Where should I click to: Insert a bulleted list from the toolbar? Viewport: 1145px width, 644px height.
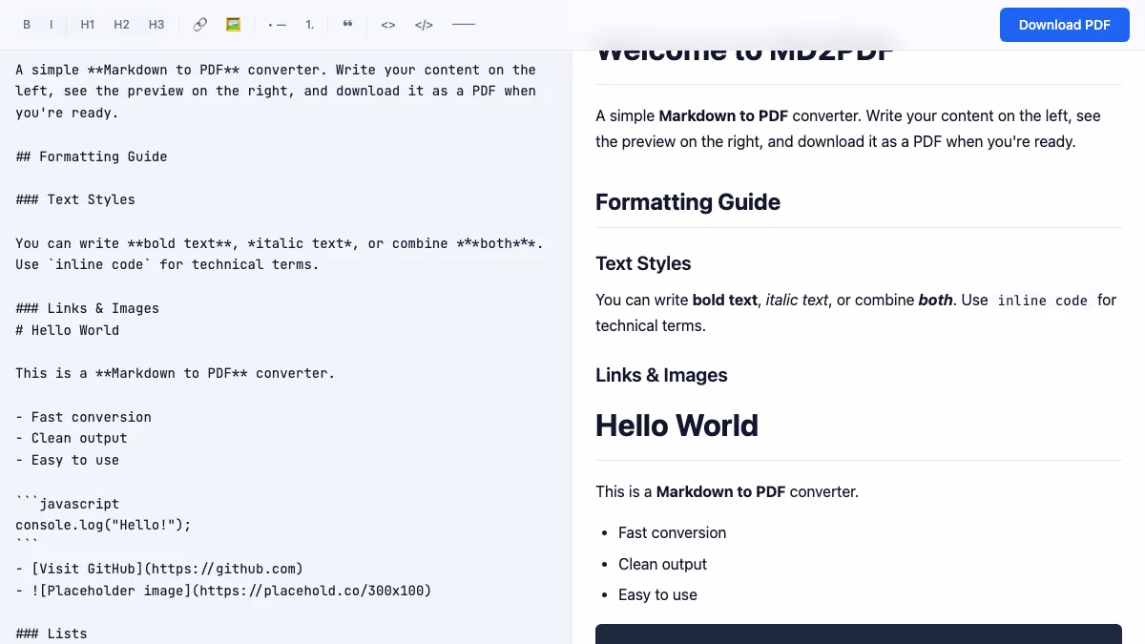pos(276,24)
